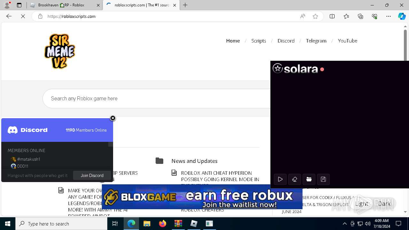Screen dimensions: 409x230
Task: Open Browser essentials icon
Action: click(x=374, y=16)
